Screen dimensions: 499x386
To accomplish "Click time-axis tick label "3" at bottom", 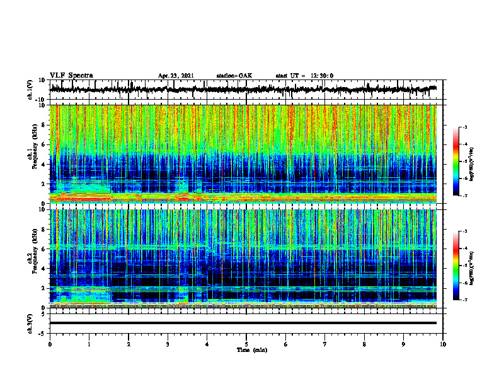I will (168, 344).
